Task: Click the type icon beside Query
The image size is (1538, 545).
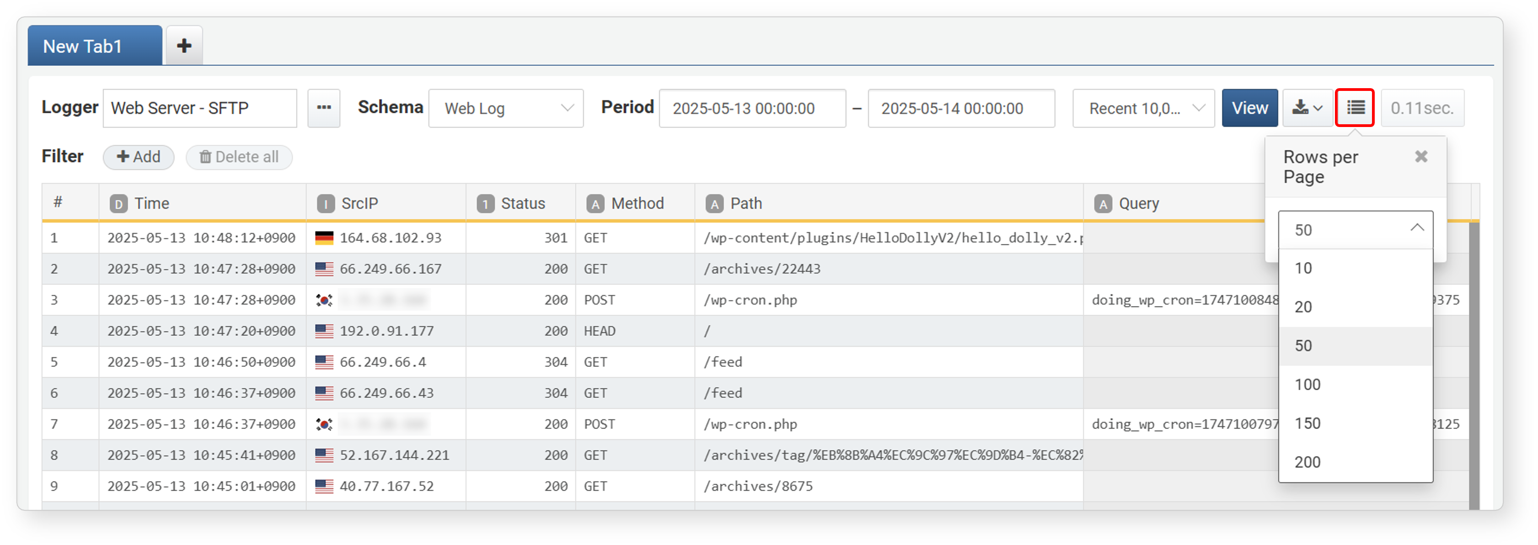Action: pyautogui.click(x=1103, y=204)
